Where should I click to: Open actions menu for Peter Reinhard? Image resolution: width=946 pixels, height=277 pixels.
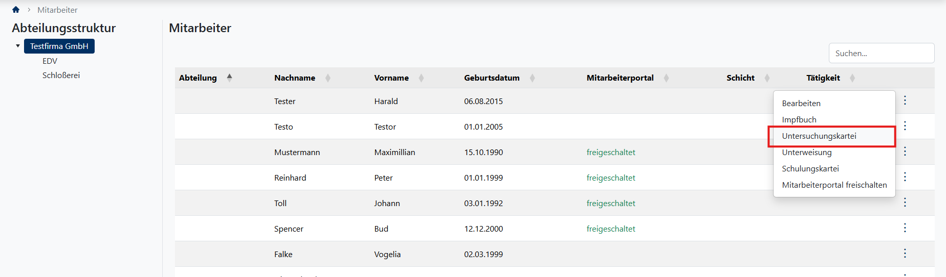pyautogui.click(x=905, y=177)
